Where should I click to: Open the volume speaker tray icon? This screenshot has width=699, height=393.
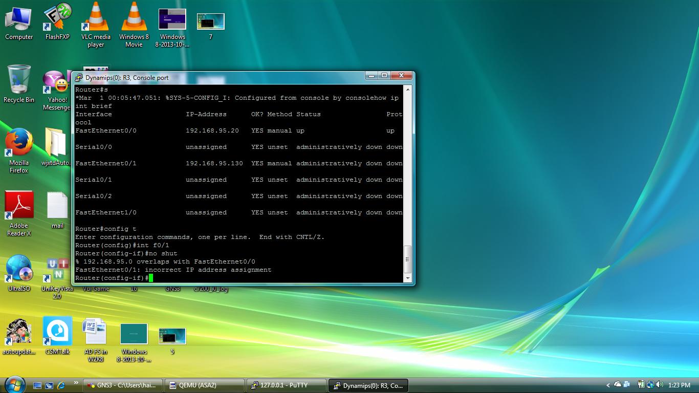click(660, 385)
